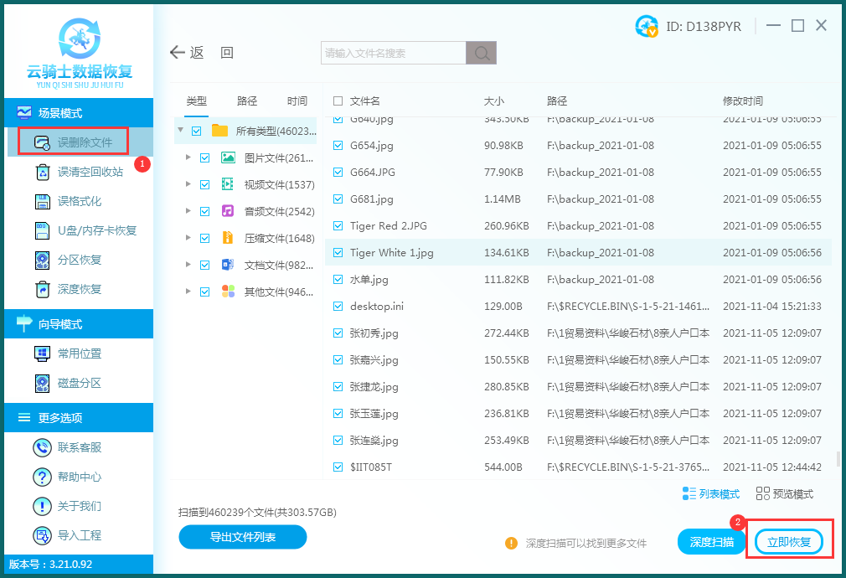Uncheck the Tiger White 1.jpg checkbox
Viewport: 846px width, 578px height.
tap(338, 253)
